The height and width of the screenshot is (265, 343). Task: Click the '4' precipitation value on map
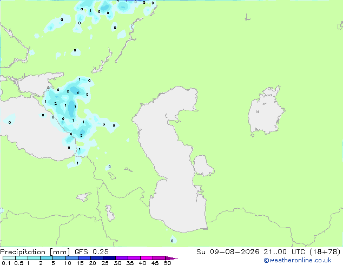coord(78,92)
